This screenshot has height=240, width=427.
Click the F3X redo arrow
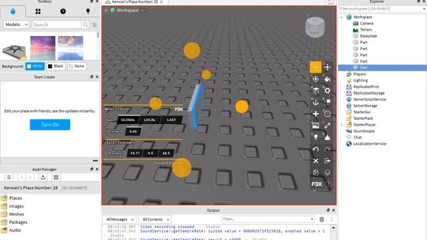tap(328, 149)
